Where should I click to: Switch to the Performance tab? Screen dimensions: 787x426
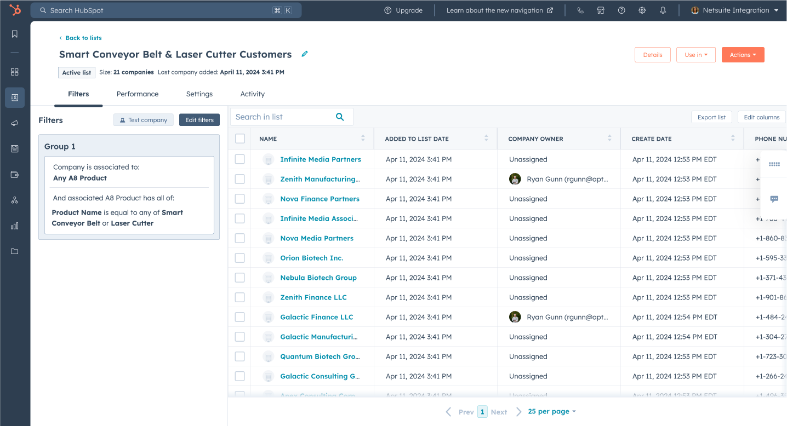138,94
